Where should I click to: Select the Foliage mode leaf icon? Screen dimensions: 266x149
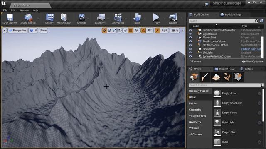point(227,77)
